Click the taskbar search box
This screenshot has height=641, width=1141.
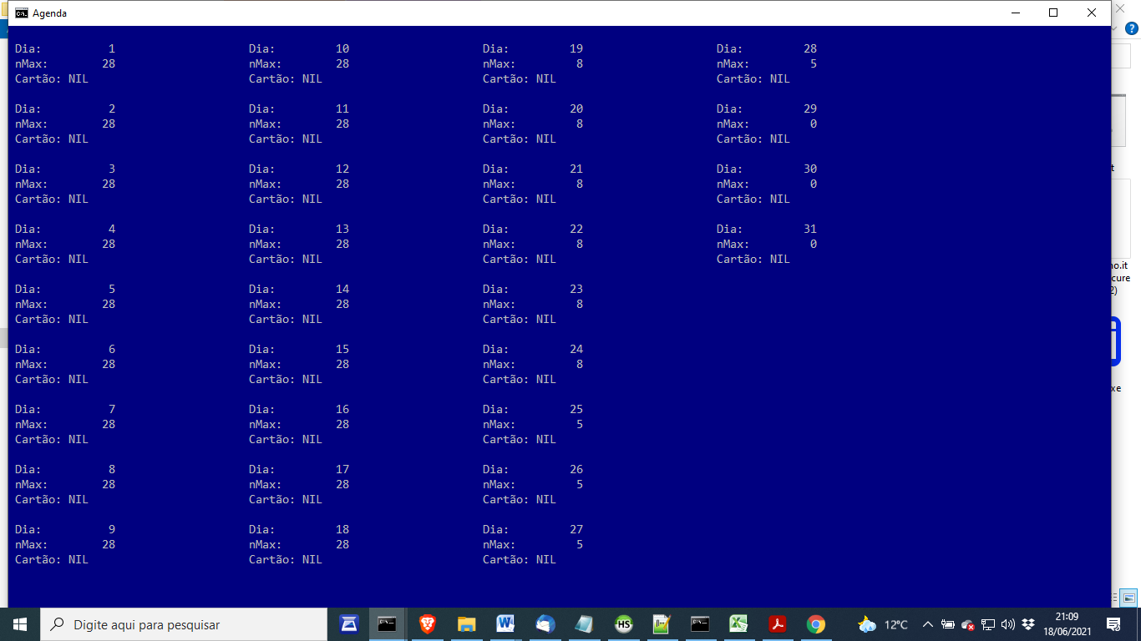coord(184,624)
